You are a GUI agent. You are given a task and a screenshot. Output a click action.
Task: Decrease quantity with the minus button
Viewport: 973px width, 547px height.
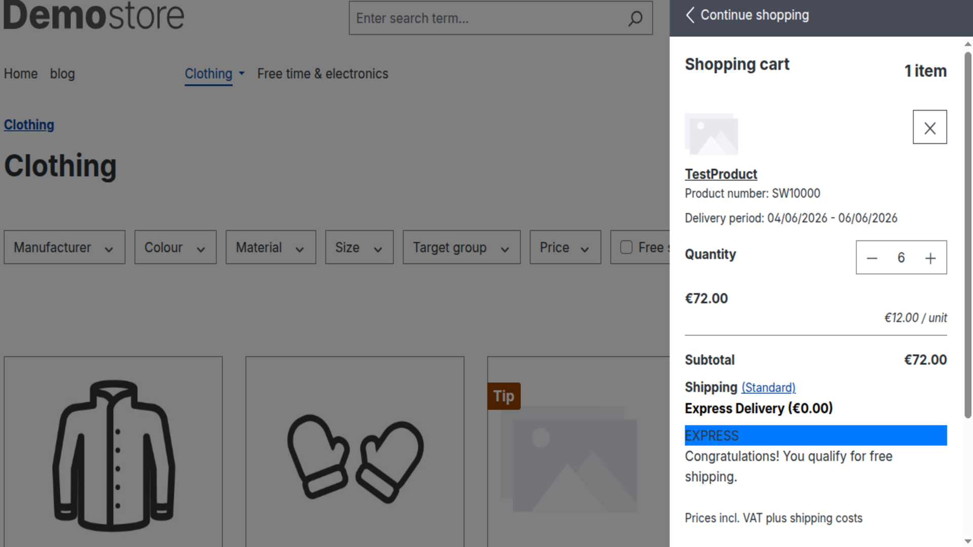[x=872, y=258]
